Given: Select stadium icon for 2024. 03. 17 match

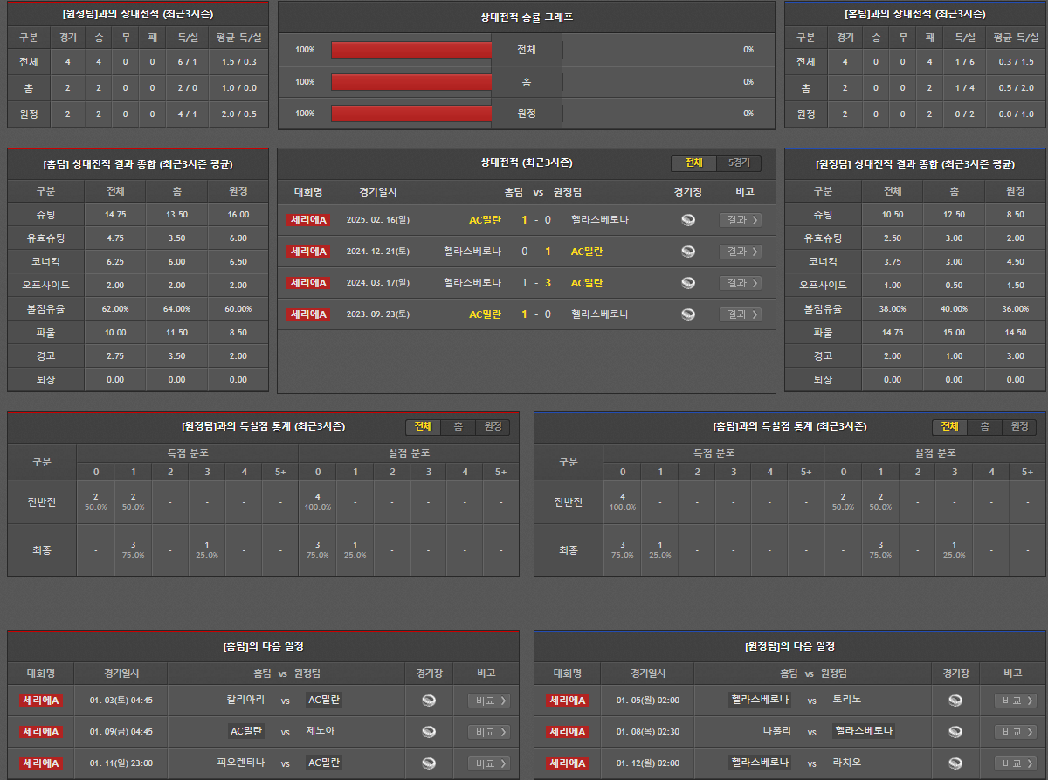Looking at the screenshot, I should click(688, 283).
